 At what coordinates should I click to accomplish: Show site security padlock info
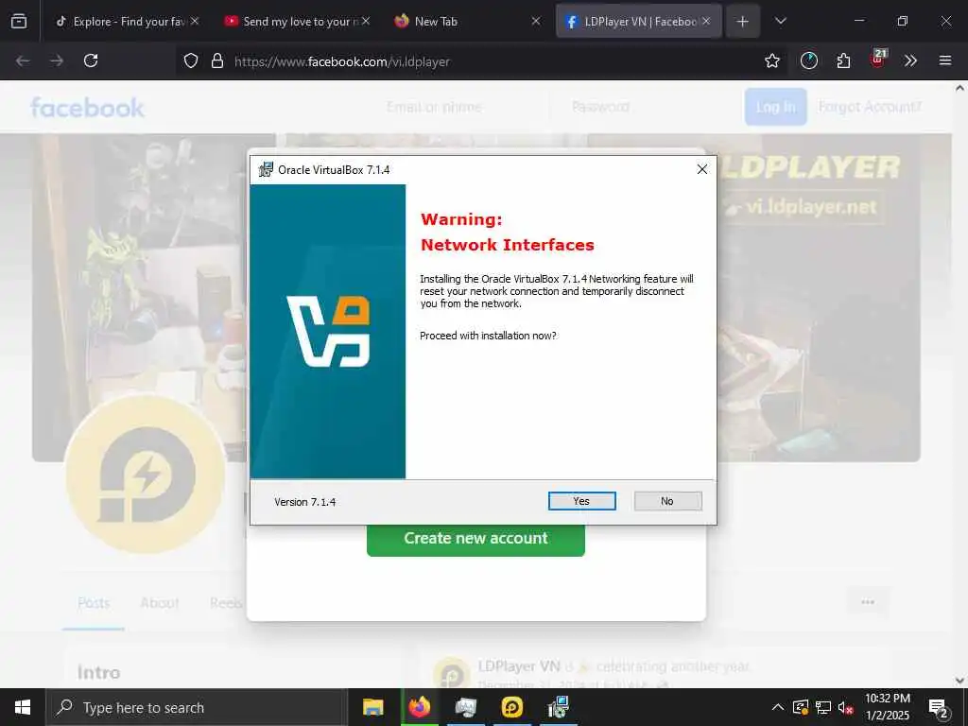point(216,60)
